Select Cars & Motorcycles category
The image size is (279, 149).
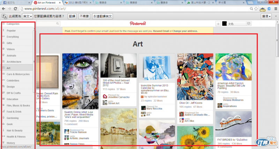click(18, 74)
